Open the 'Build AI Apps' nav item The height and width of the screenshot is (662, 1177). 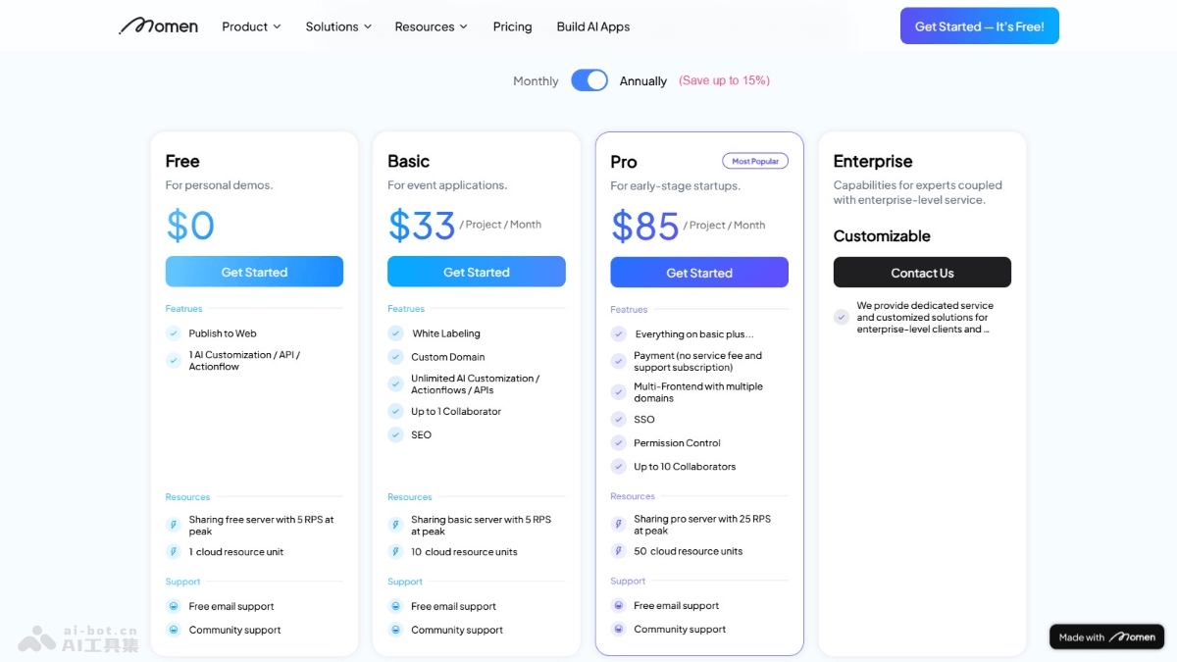click(593, 26)
